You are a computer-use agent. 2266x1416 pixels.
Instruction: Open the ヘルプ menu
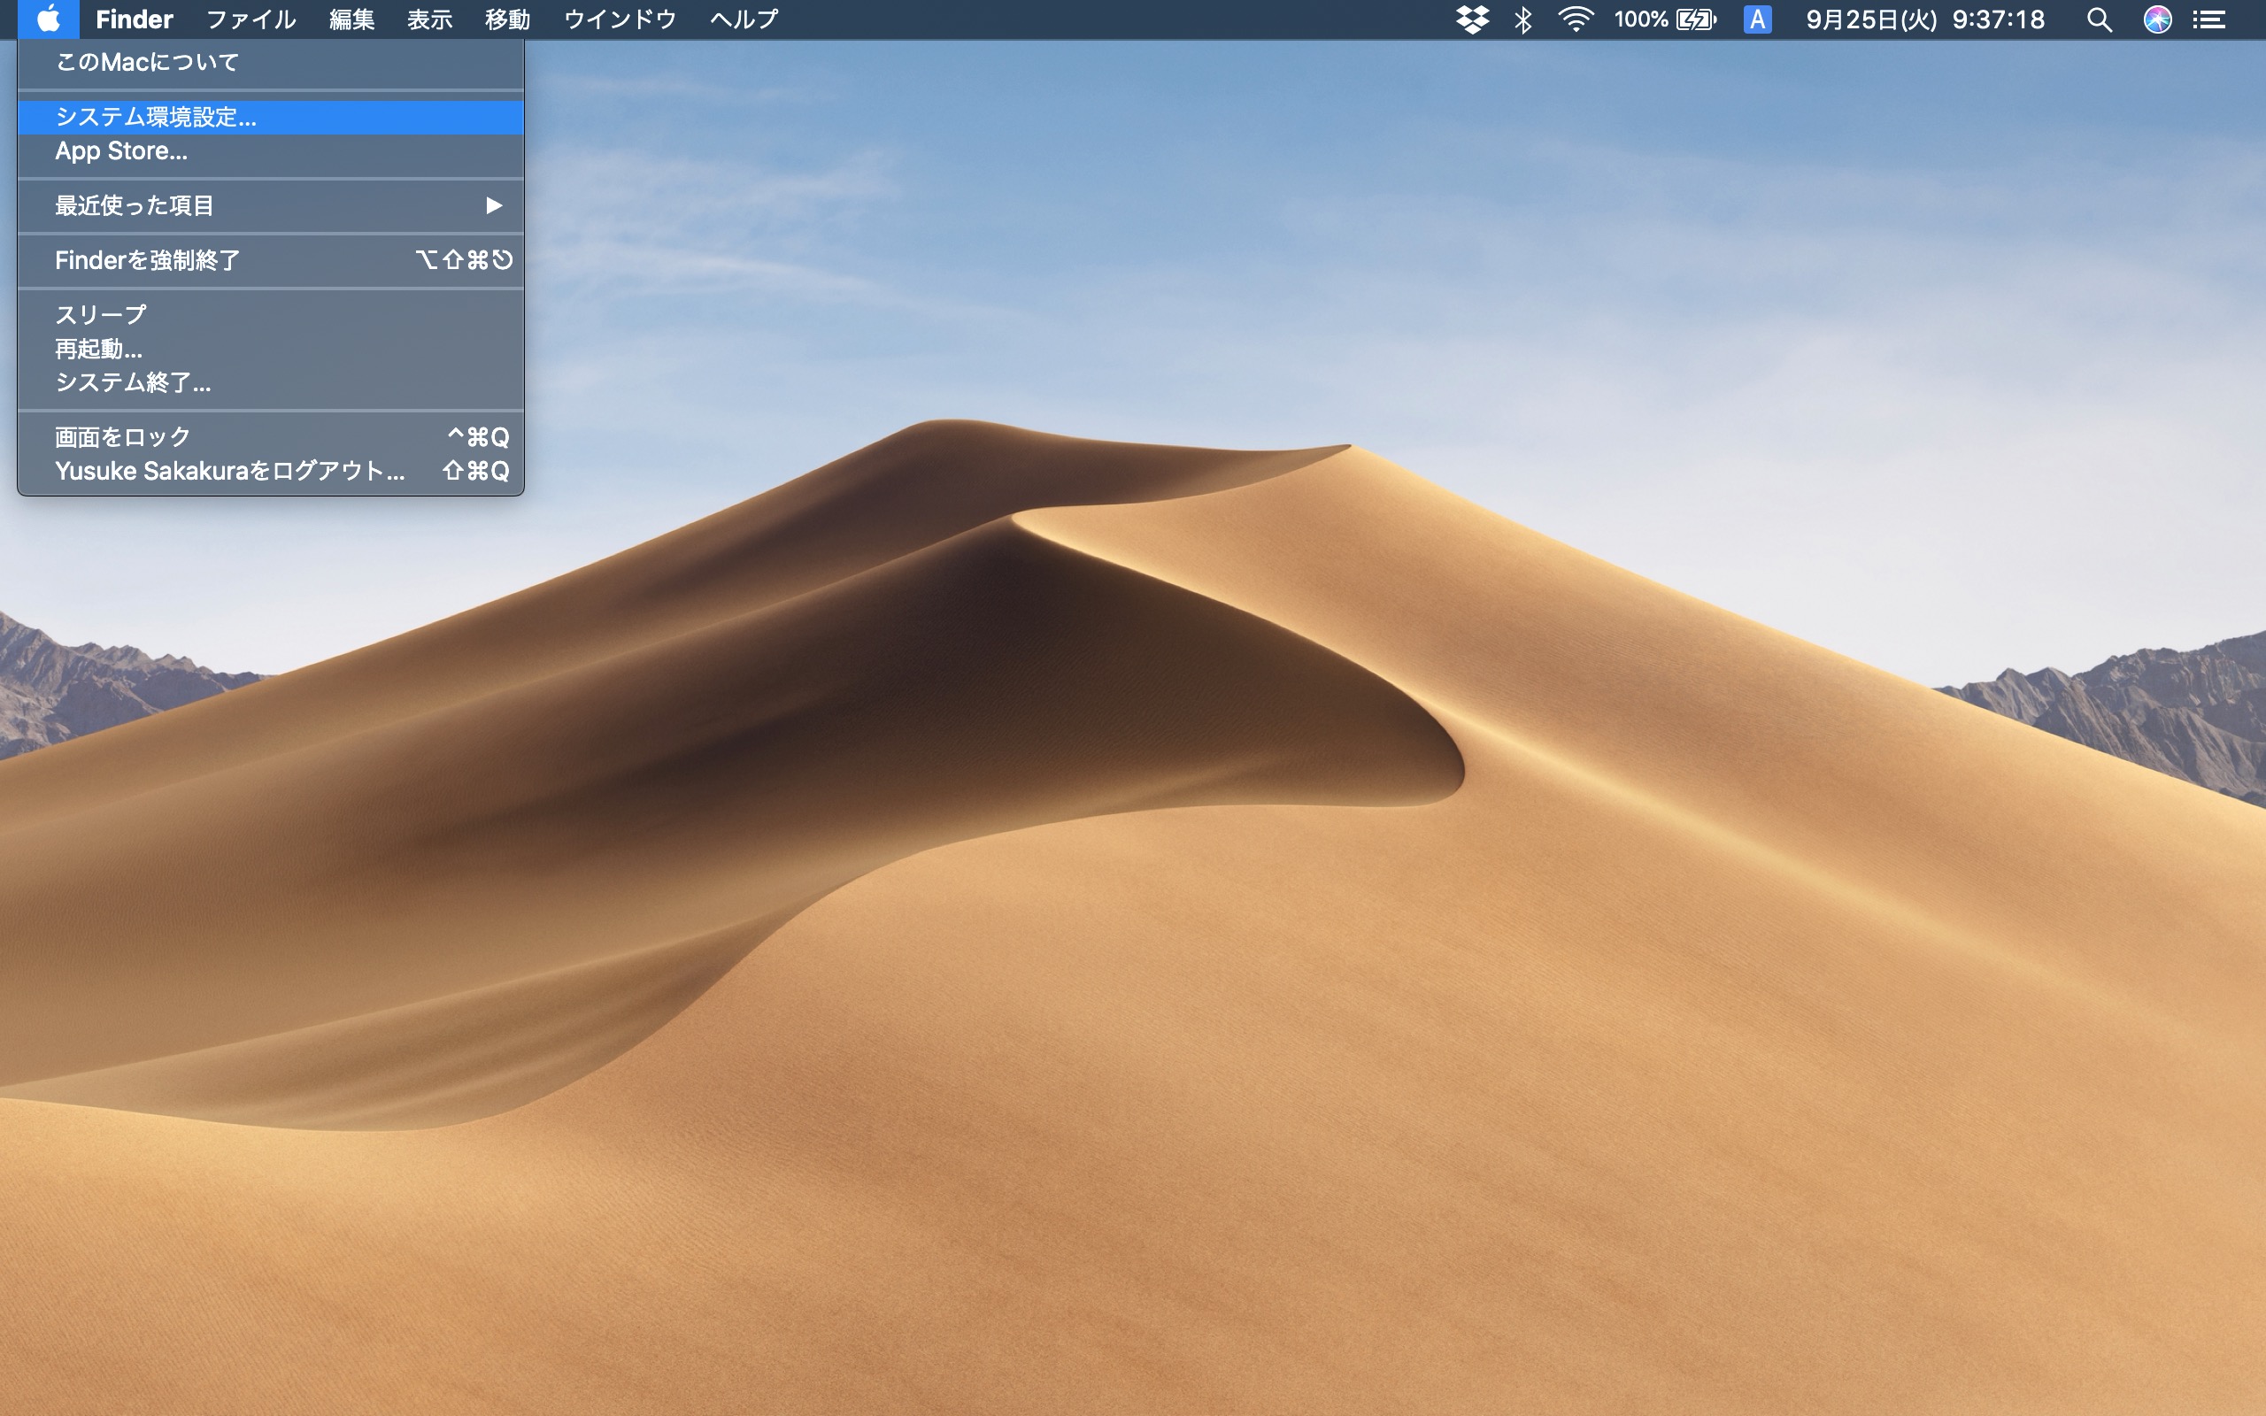(x=744, y=19)
